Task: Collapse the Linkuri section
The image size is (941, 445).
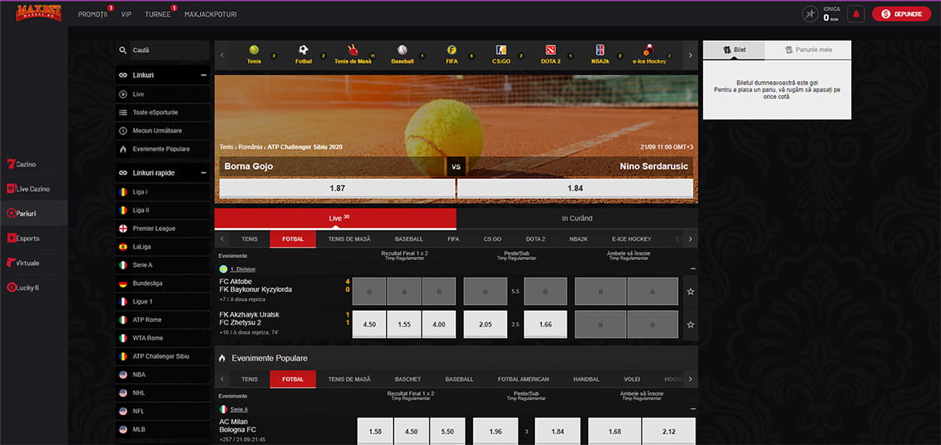Action: coord(204,75)
